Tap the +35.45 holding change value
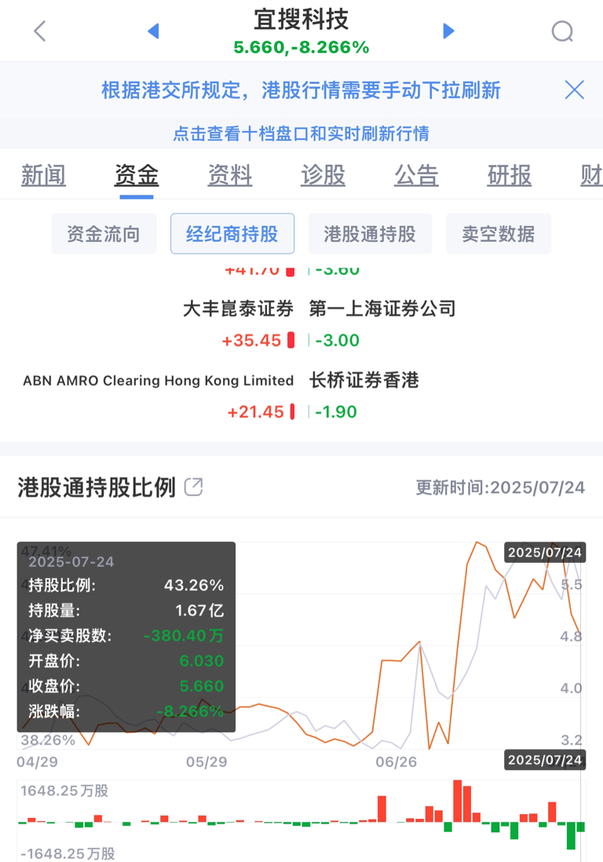The image size is (603, 862). [251, 340]
